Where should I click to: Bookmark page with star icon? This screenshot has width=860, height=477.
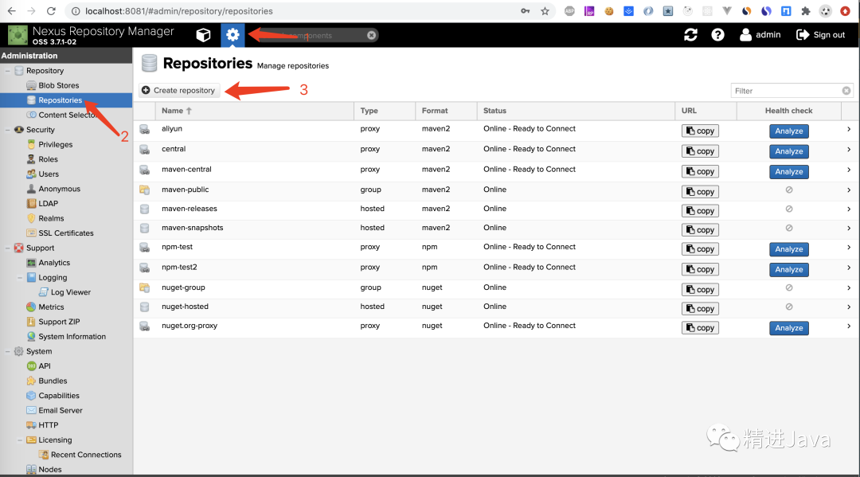(x=545, y=11)
